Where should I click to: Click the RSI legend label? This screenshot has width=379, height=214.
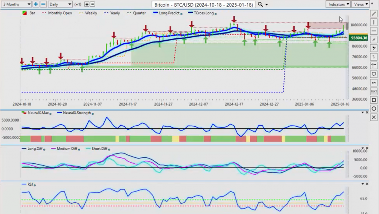(30, 184)
